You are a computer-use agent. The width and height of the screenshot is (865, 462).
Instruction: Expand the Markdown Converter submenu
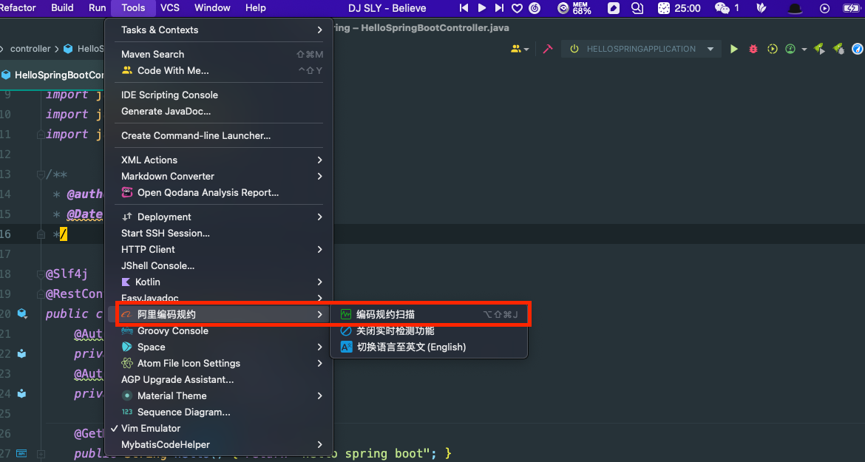(220, 176)
